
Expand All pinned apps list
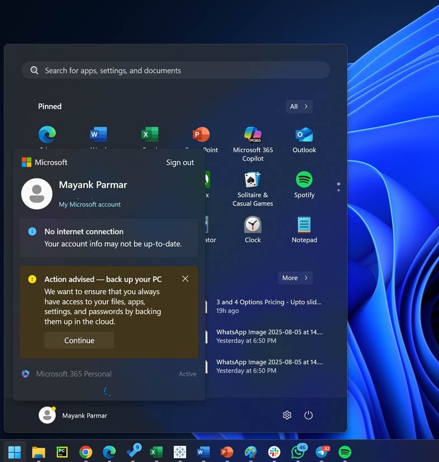(299, 106)
